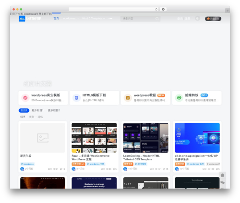This screenshot has width=240, height=203.
Task: Open LearnCoding – Header HTML post title
Action: (x=142, y=157)
